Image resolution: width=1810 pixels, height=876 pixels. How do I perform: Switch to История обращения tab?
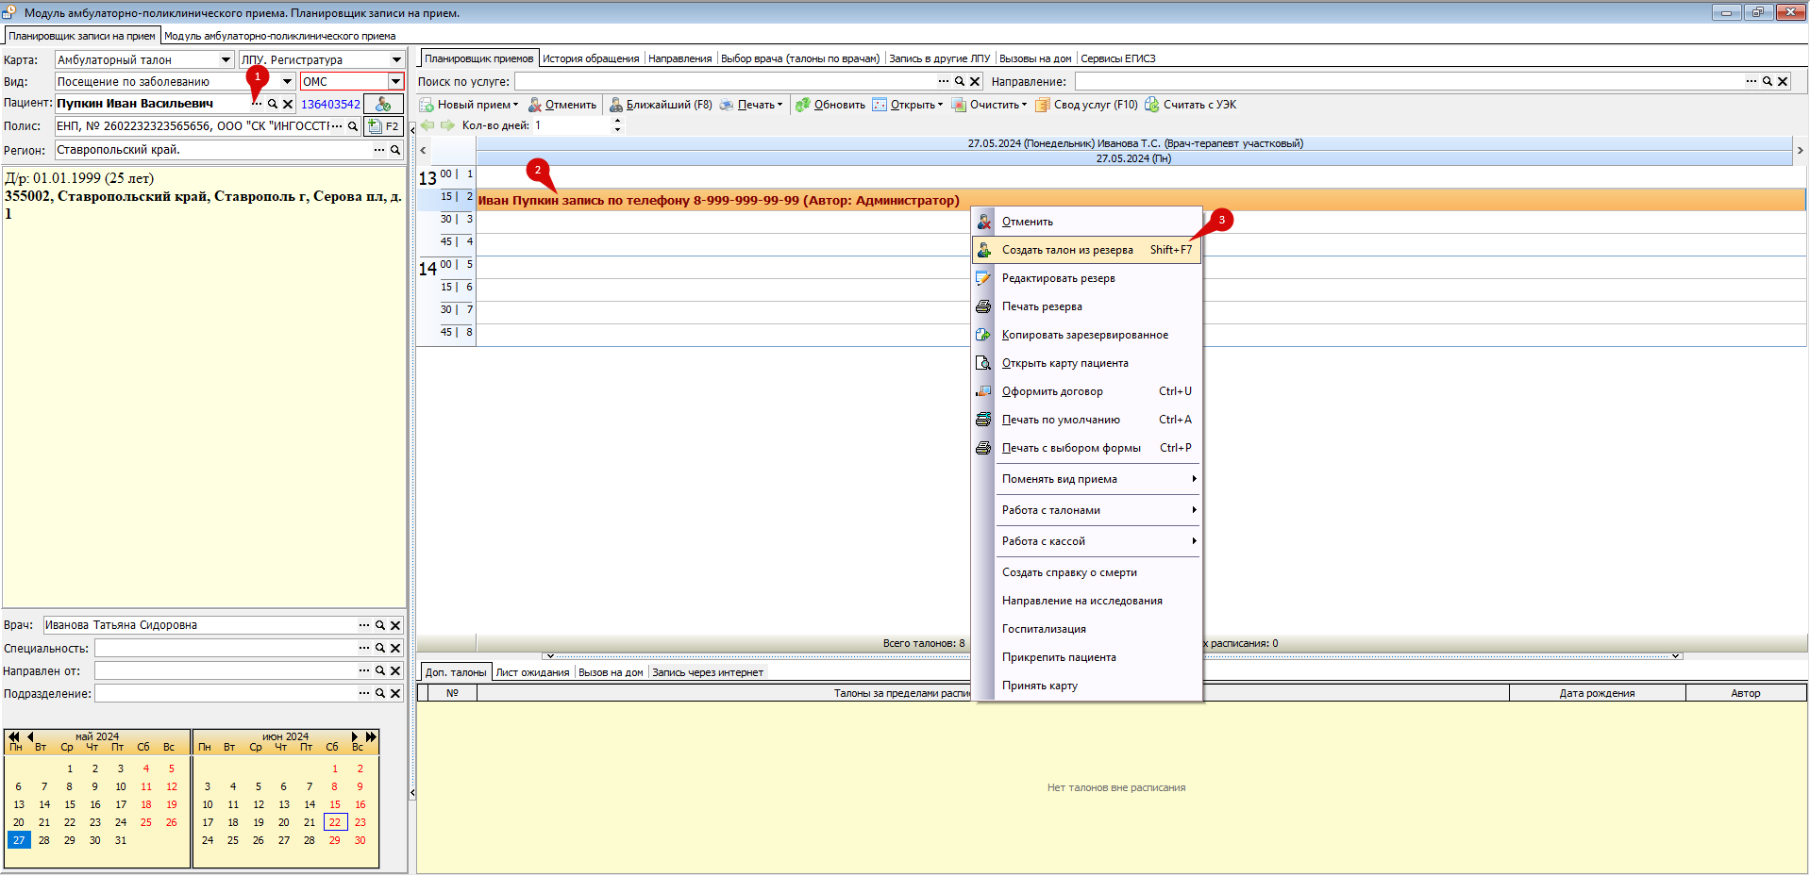591,58
